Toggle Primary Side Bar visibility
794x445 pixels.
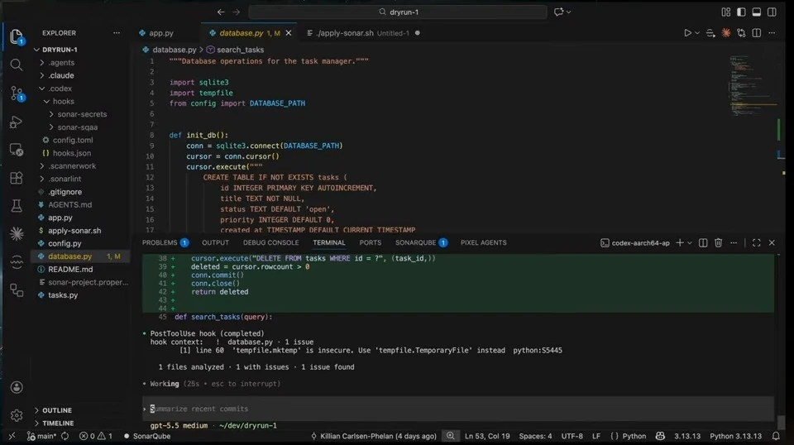(x=741, y=12)
